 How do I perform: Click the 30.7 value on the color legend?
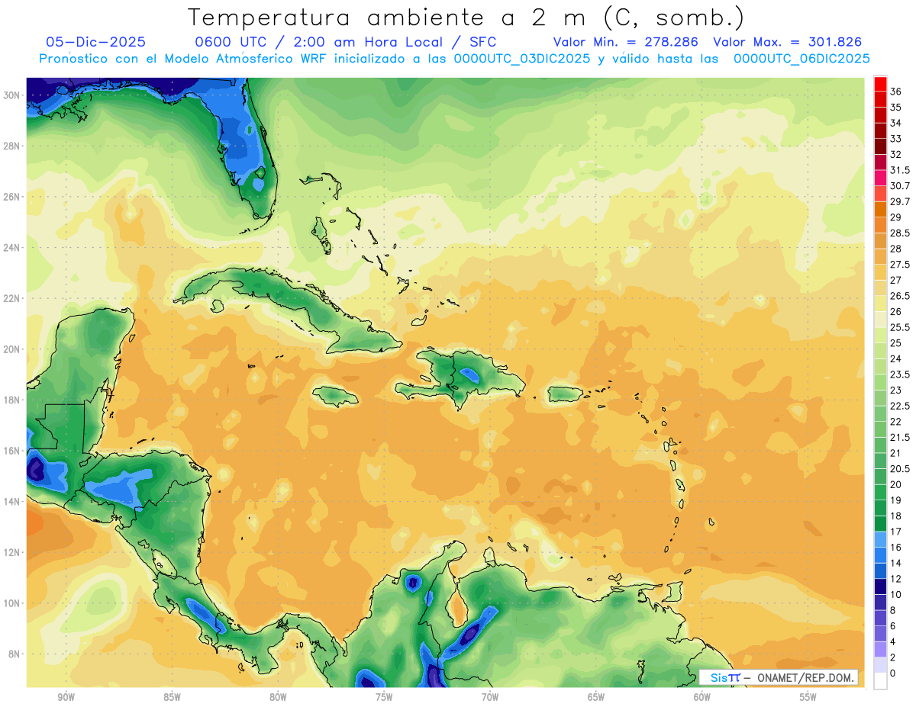[900, 186]
